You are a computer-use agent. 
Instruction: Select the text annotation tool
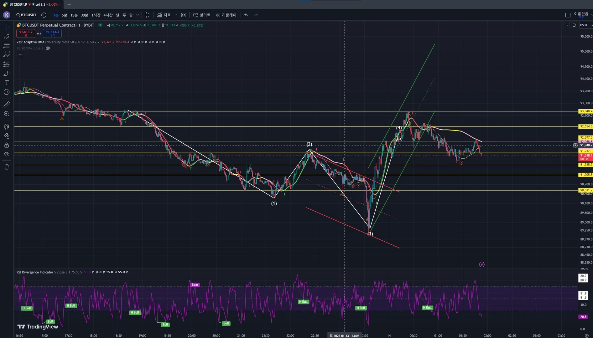coord(7,83)
